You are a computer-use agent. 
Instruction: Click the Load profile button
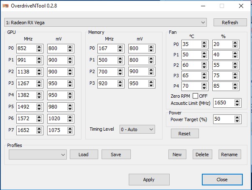tap(84, 155)
